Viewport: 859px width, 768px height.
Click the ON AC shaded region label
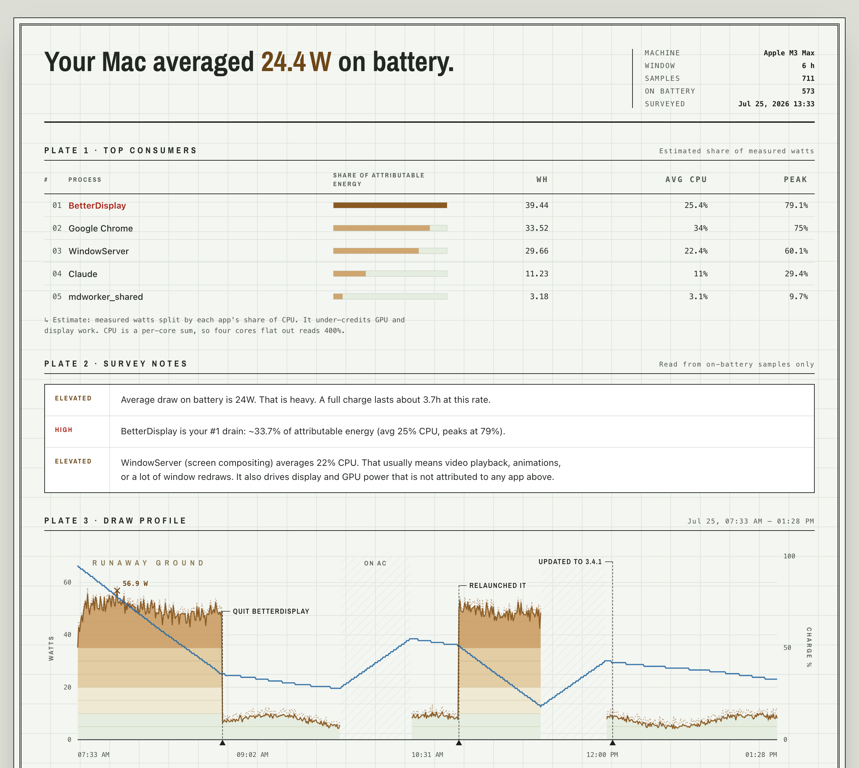point(375,563)
